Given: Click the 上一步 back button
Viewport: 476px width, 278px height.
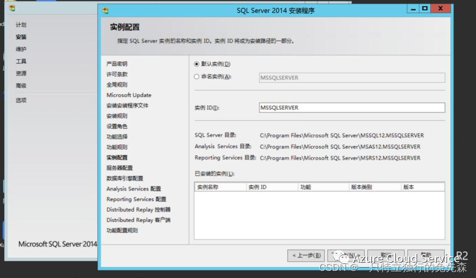Looking at the screenshot, I should tap(306, 255).
